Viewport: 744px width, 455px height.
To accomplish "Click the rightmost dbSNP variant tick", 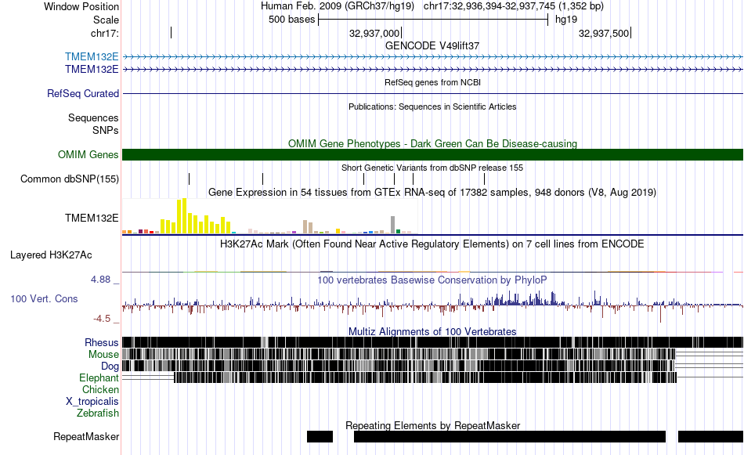I will (x=485, y=179).
